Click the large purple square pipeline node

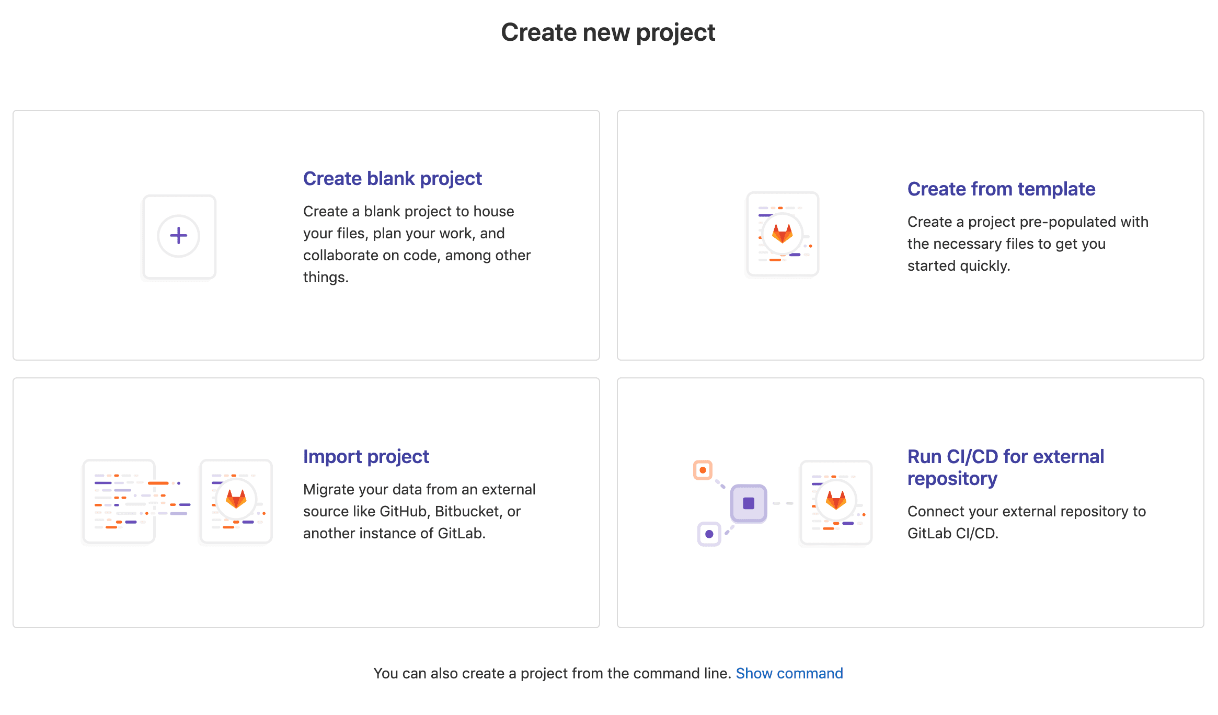point(749,503)
